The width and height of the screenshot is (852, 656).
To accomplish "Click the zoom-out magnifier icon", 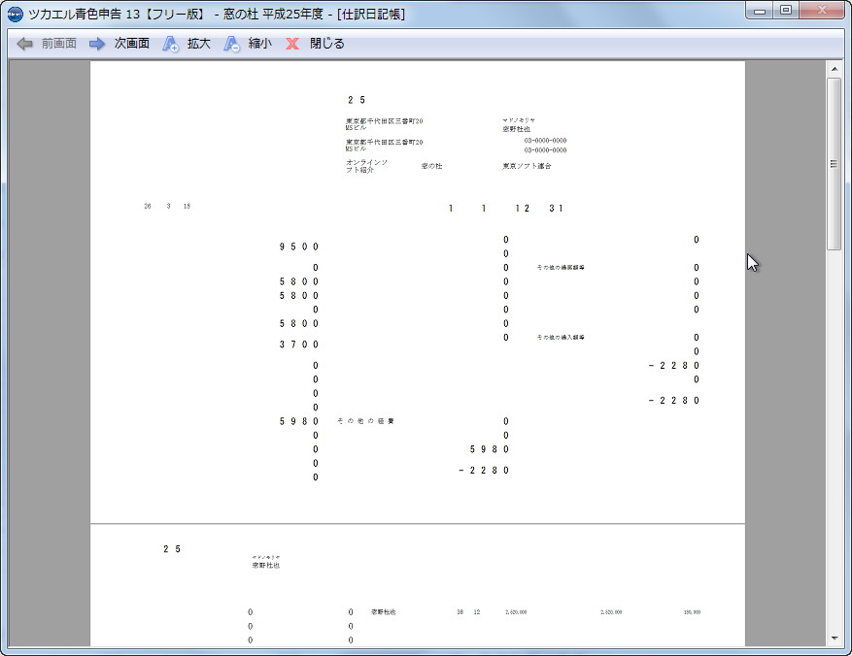I will click(231, 44).
